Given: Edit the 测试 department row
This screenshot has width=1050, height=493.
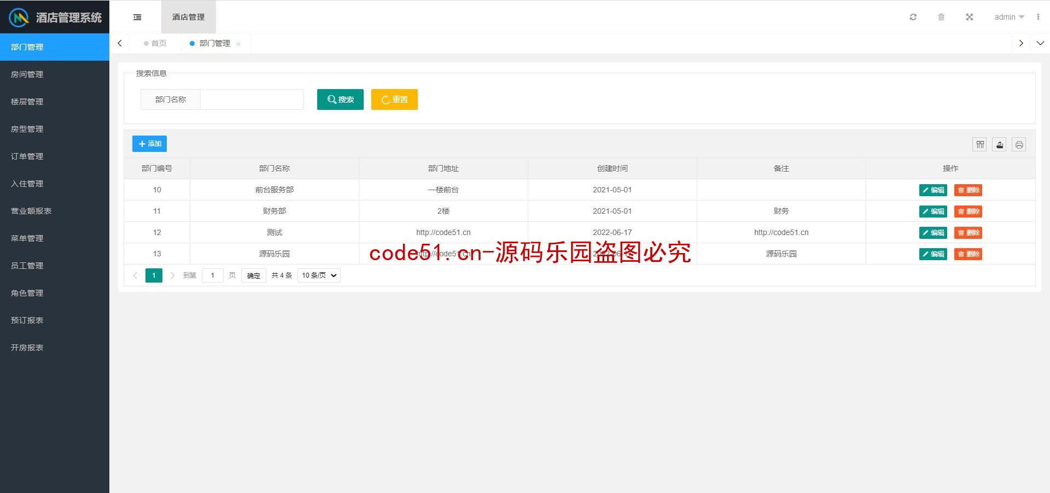Looking at the screenshot, I should click(933, 233).
